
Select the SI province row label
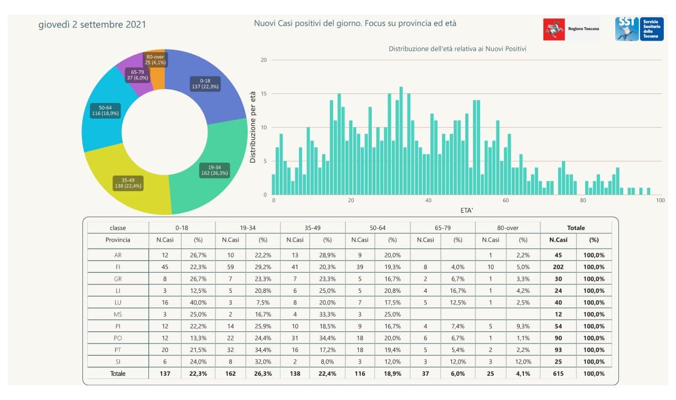click(x=118, y=361)
